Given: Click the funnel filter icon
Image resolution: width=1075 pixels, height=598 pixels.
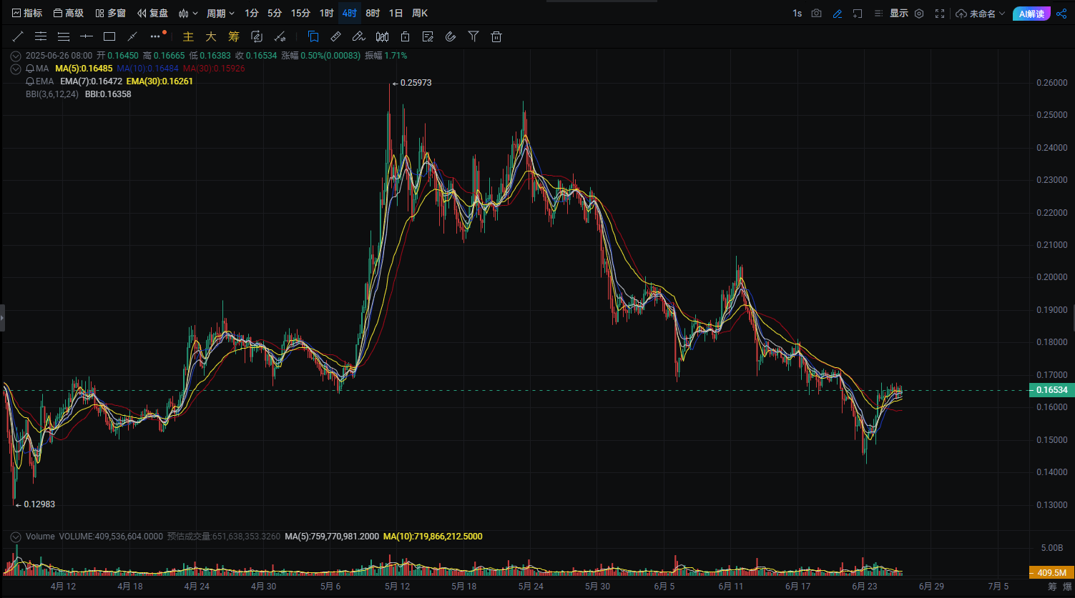Looking at the screenshot, I should click(473, 36).
